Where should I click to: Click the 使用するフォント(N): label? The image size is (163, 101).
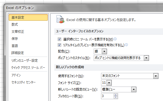coord(71,76)
